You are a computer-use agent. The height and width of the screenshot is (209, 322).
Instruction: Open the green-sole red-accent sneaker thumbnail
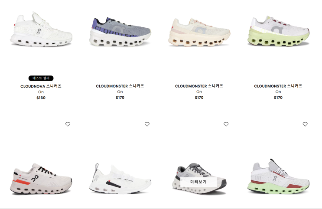pyautogui.click(x=278, y=176)
